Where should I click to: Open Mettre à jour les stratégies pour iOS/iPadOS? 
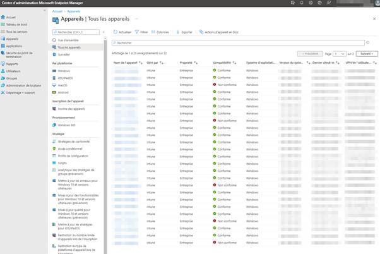tap(76, 226)
